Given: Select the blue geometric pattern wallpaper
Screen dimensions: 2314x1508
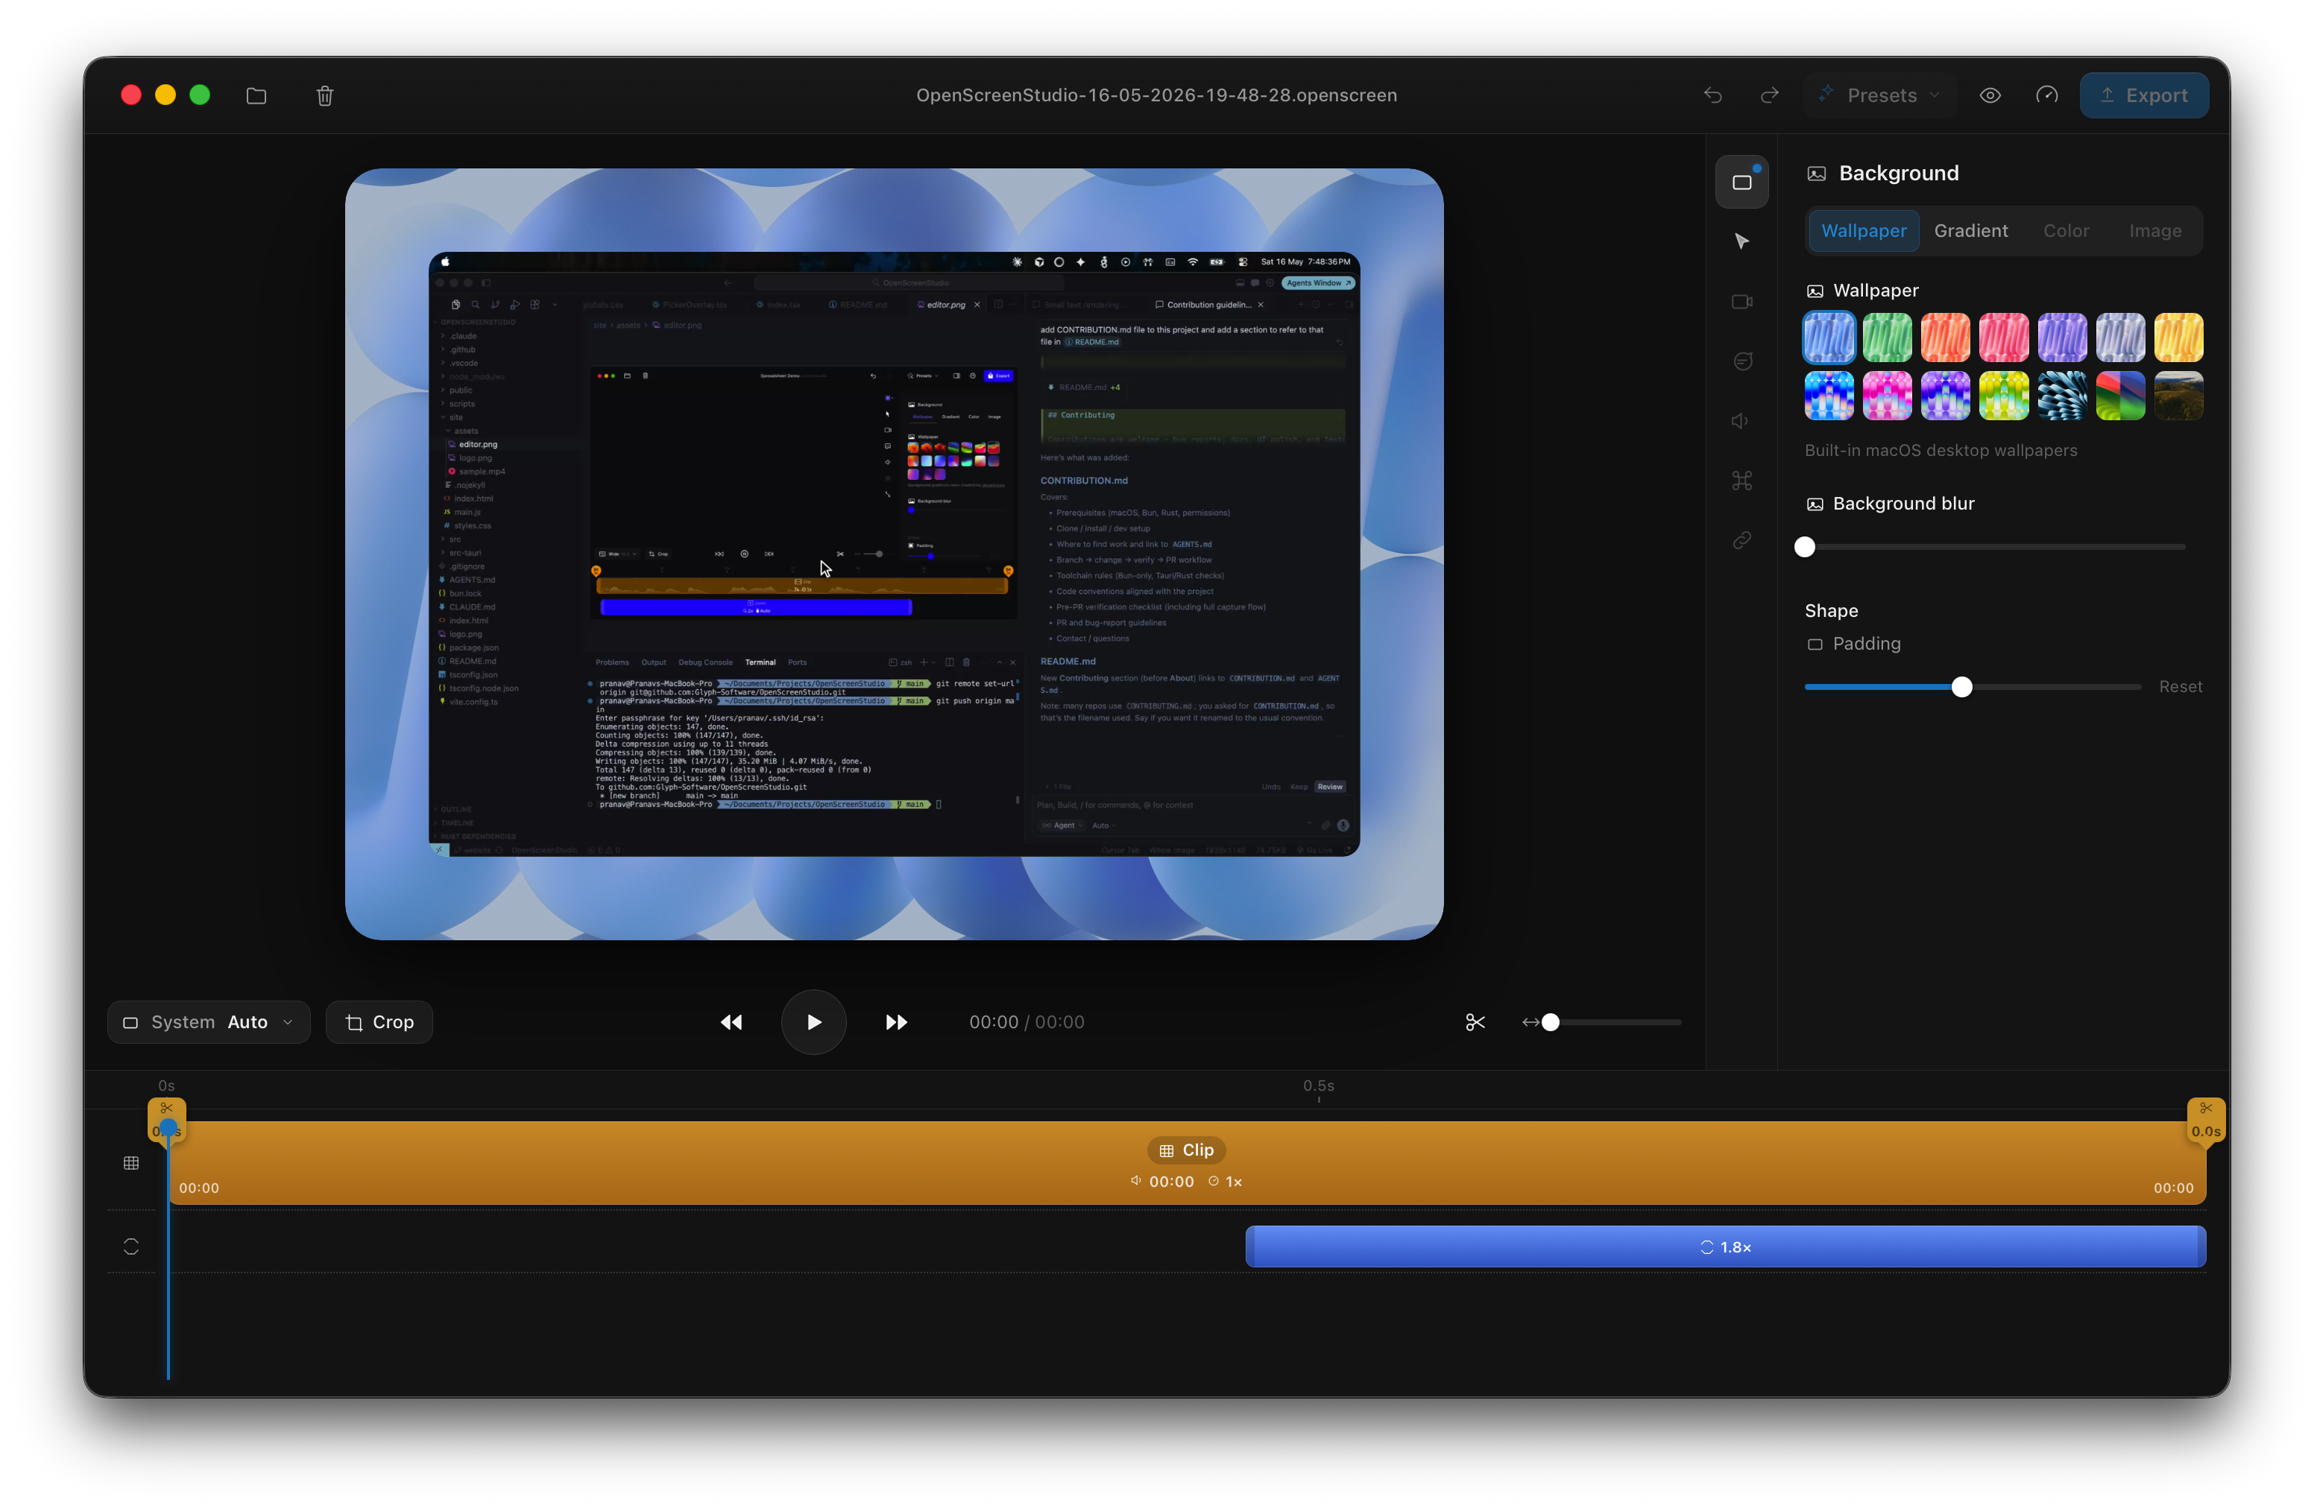Looking at the screenshot, I should pyautogui.click(x=1829, y=396).
